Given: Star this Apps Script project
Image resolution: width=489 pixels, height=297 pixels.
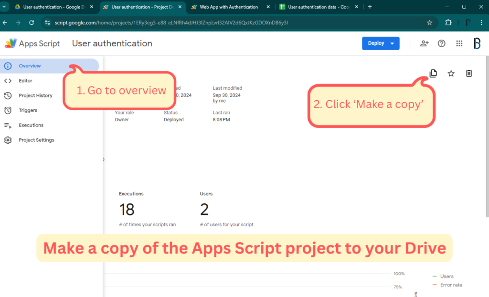Looking at the screenshot, I should 451,74.
